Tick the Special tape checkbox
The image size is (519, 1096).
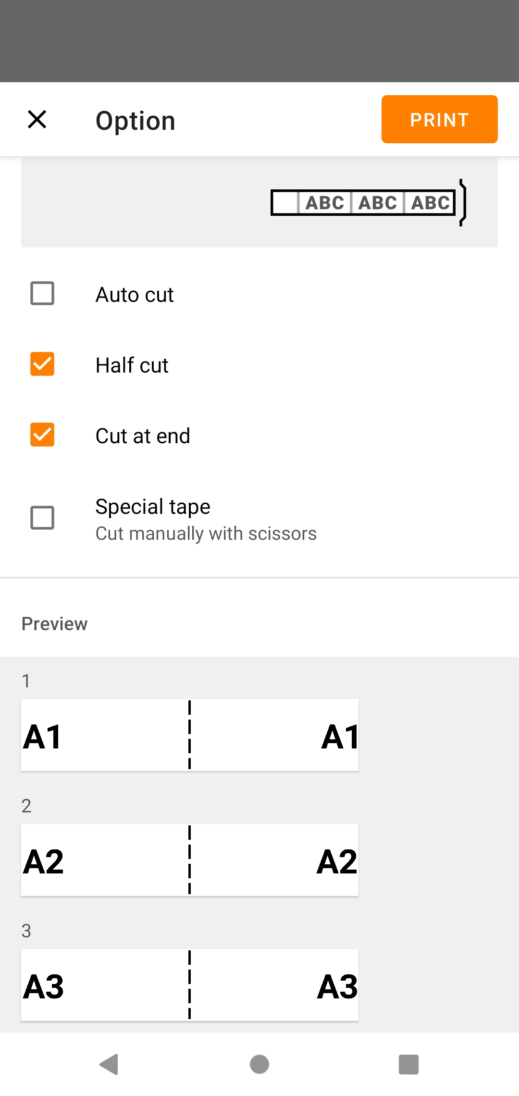point(42,518)
